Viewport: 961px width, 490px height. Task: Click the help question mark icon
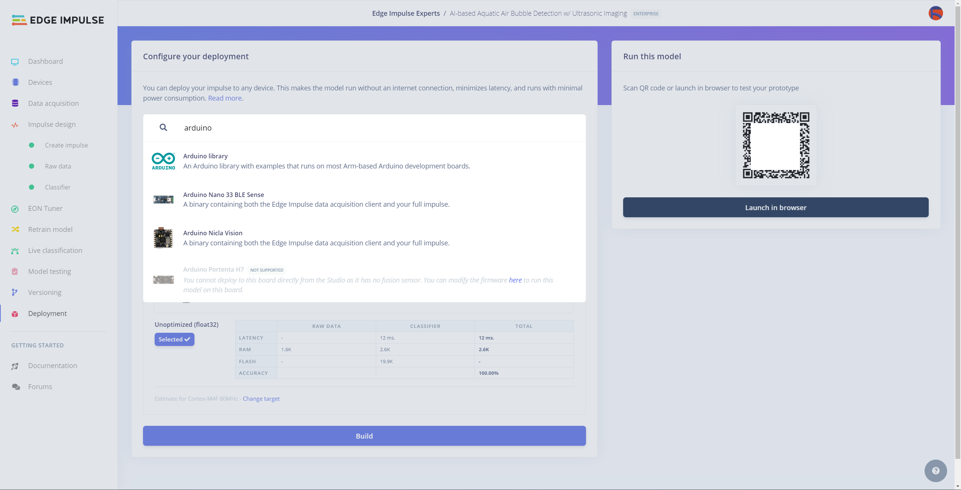(x=935, y=470)
